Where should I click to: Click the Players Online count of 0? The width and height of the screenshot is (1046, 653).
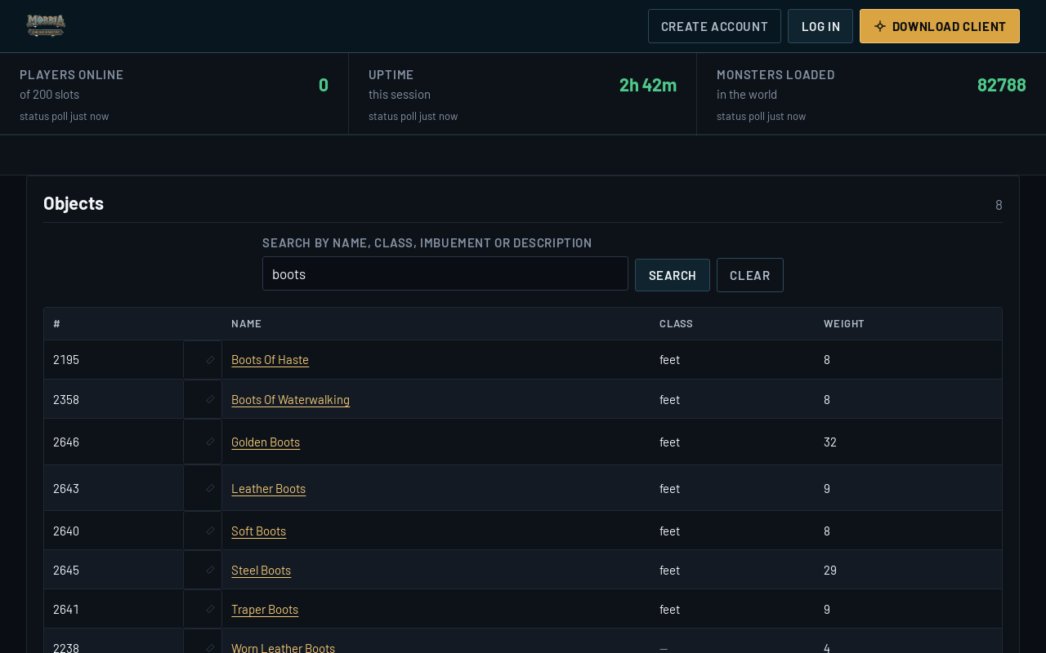click(324, 85)
